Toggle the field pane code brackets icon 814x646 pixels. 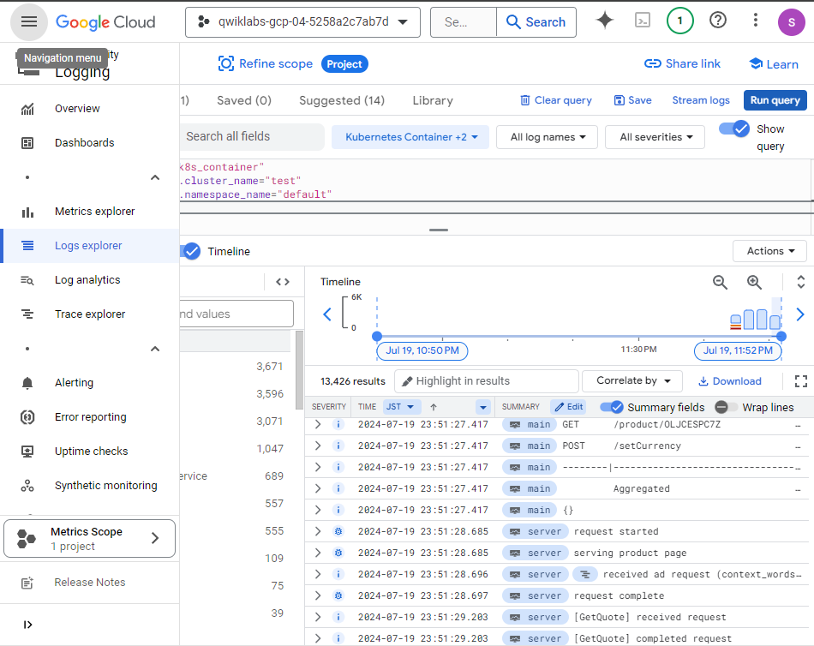(283, 282)
